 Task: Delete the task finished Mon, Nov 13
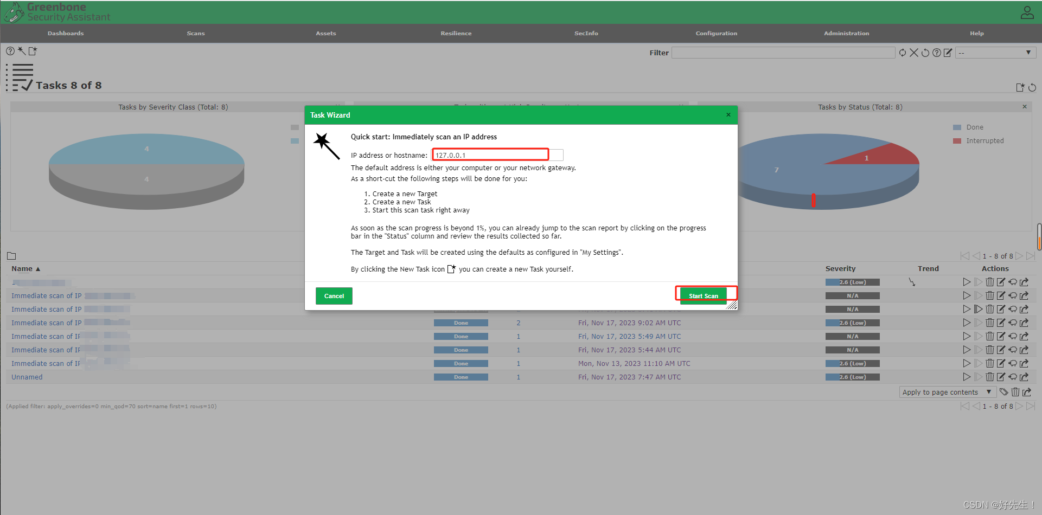(x=990, y=363)
